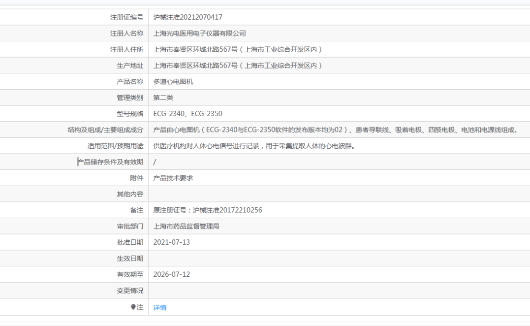Click the 批准日期 label
530x326 pixels.
pyautogui.click(x=130, y=242)
